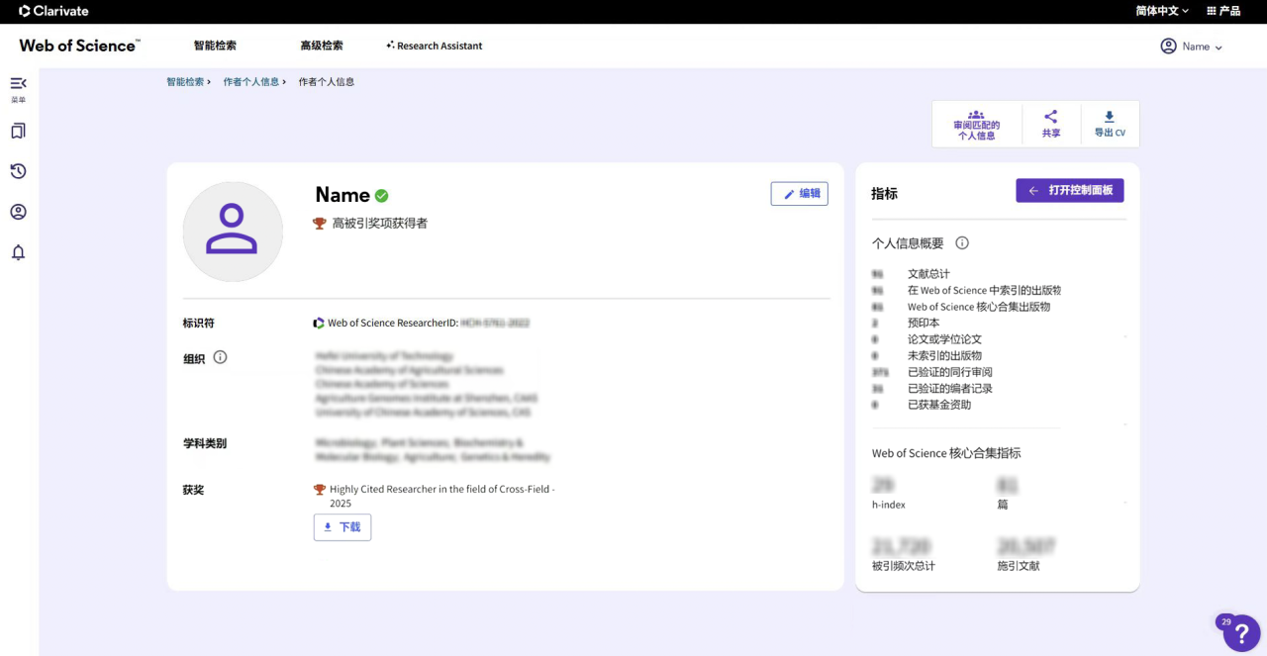
Task: Open the researcher profile sidebar icon
Action: pos(18,212)
